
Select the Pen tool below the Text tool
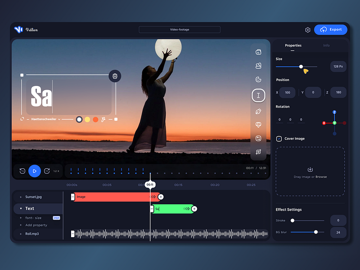coord(258,110)
